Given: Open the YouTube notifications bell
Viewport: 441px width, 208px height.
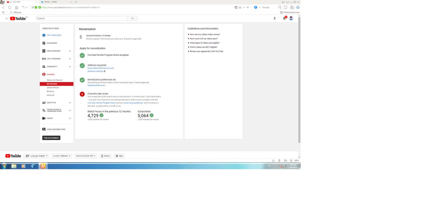Looking at the screenshot, I should click(284, 18).
